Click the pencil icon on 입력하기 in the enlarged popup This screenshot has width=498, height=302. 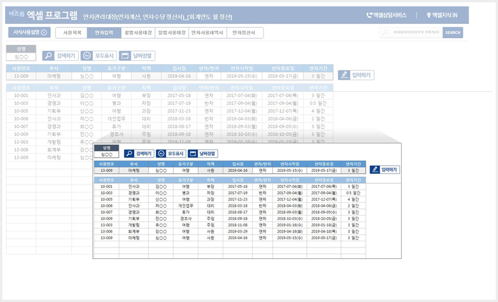(375, 170)
